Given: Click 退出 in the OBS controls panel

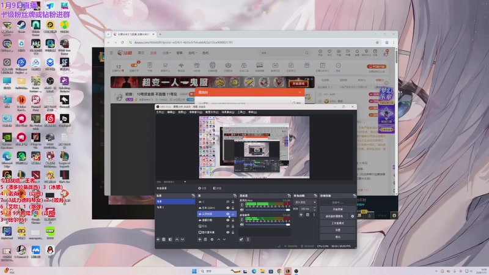Looking at the screenshot, I should (338, 237).
